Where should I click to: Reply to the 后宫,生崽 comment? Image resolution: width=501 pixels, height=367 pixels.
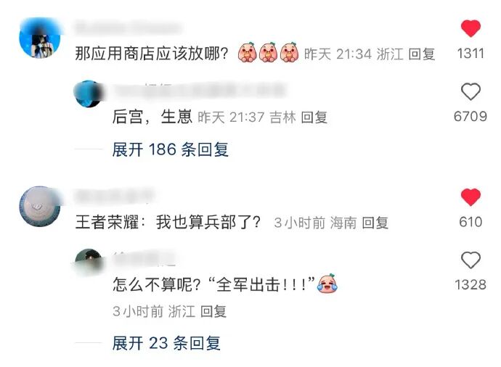[314, 117]
